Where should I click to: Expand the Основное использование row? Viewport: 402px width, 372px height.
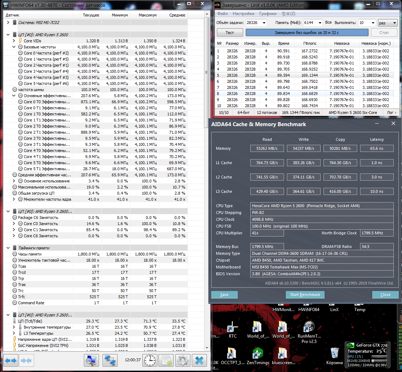pos(14,181)
